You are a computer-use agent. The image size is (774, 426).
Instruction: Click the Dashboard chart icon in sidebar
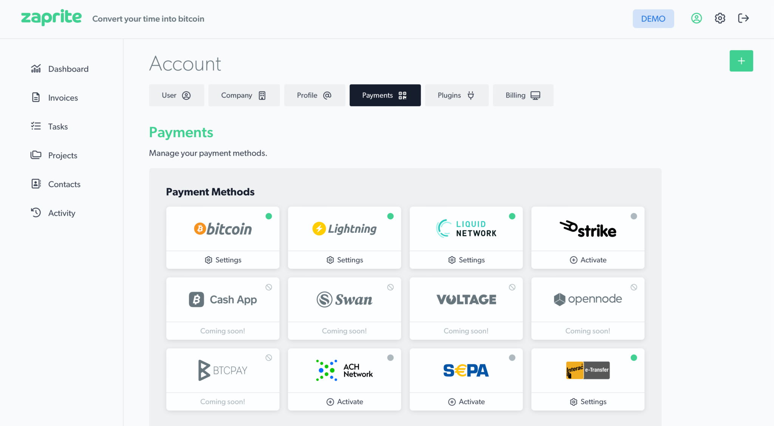36,69
